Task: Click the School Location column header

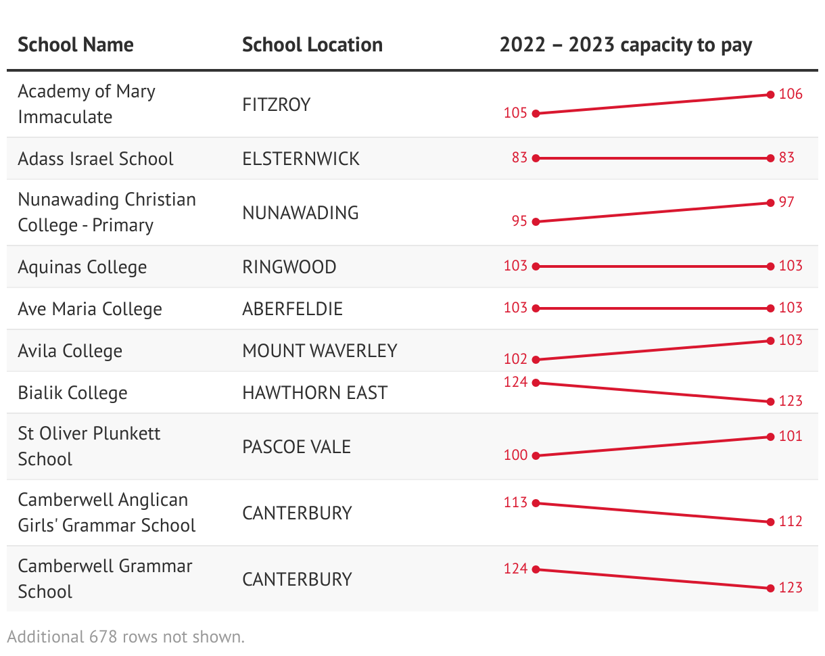Action: click(x=312, y=45)
